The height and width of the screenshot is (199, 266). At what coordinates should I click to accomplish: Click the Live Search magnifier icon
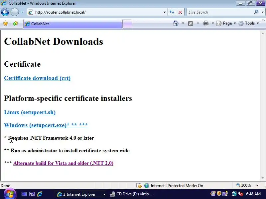point(256,12)
